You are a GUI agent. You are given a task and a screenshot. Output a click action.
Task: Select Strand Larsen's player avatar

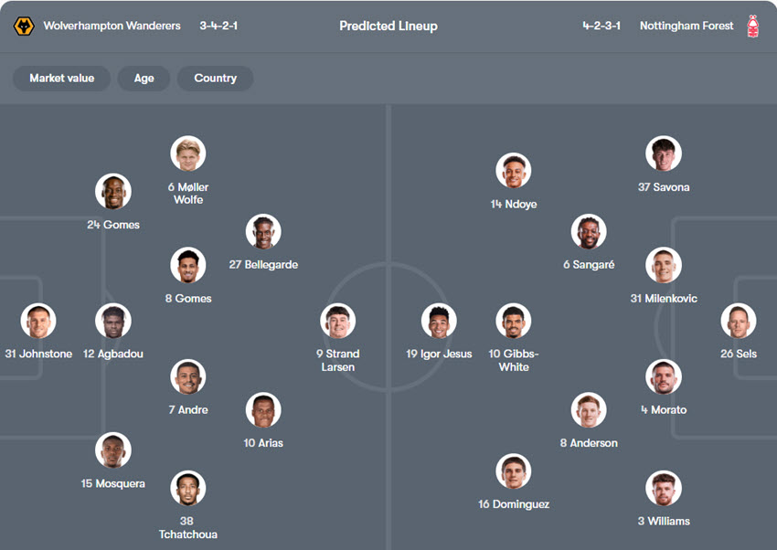pyautogui.click(x=338, y=322)
